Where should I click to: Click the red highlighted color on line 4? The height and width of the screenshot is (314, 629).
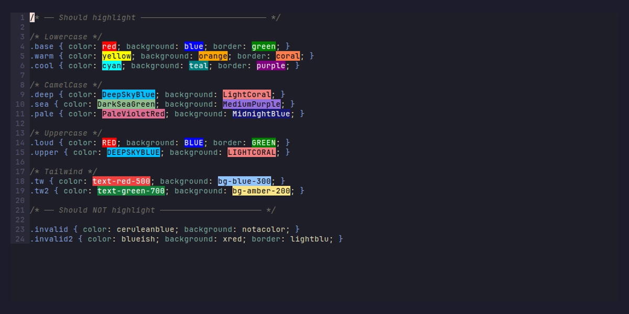(110, 47)
